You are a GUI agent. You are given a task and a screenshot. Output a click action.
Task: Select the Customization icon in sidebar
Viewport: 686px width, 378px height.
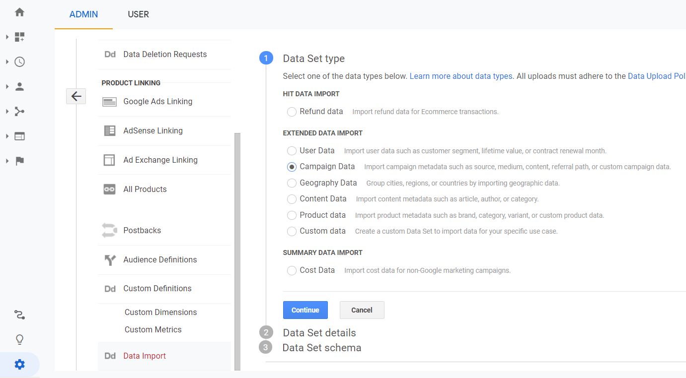pyautogui.click(x=19, y=37)
